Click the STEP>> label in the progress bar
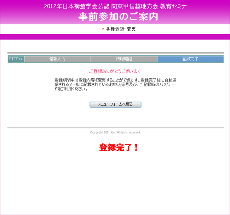This screenshot has width=230, height=215. (x=16, y=59)
